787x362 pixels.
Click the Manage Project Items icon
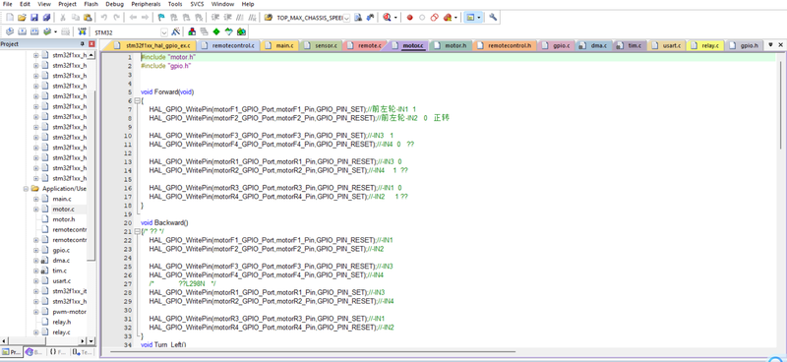pos(192,31)
